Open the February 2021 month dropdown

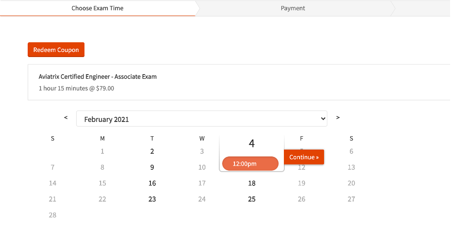click(x=201, y=119)
